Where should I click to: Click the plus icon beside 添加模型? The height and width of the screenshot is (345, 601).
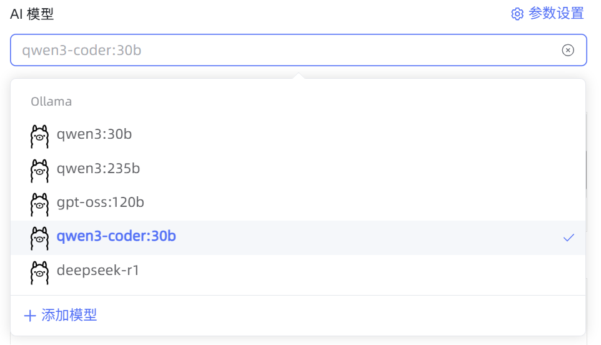point(29,316)
